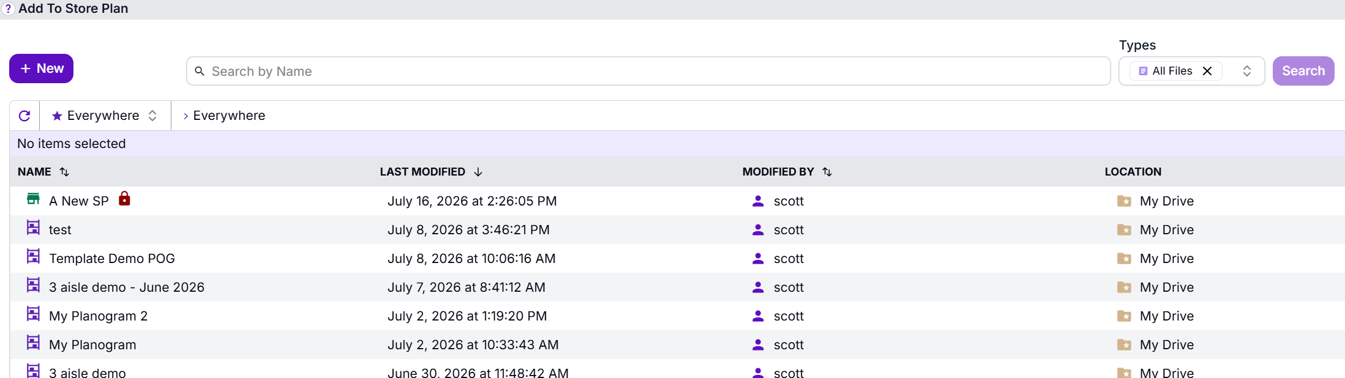Viewport: 1345px width, 378px height.
Task: Click the New button
Action: point(41,69)
